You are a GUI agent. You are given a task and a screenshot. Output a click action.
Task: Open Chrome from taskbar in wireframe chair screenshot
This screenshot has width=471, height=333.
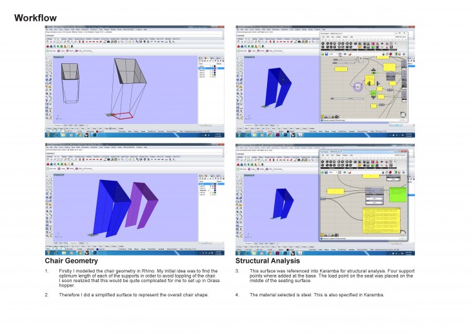(x=80, y=136)
